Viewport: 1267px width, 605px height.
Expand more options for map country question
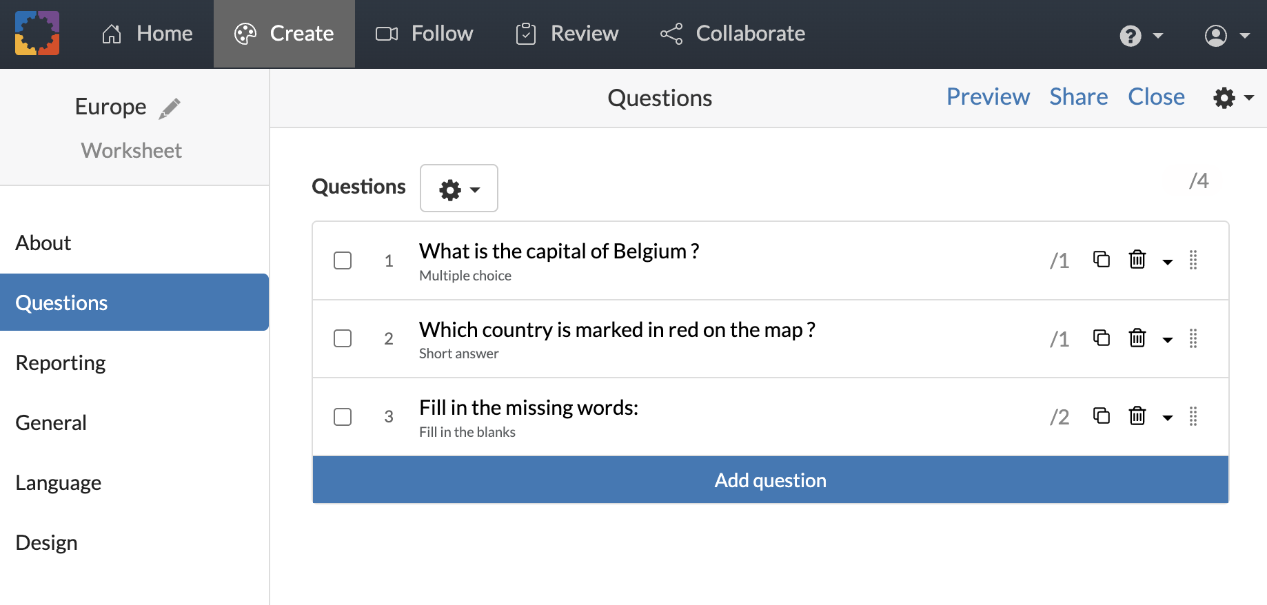(x=1168, y=340)
